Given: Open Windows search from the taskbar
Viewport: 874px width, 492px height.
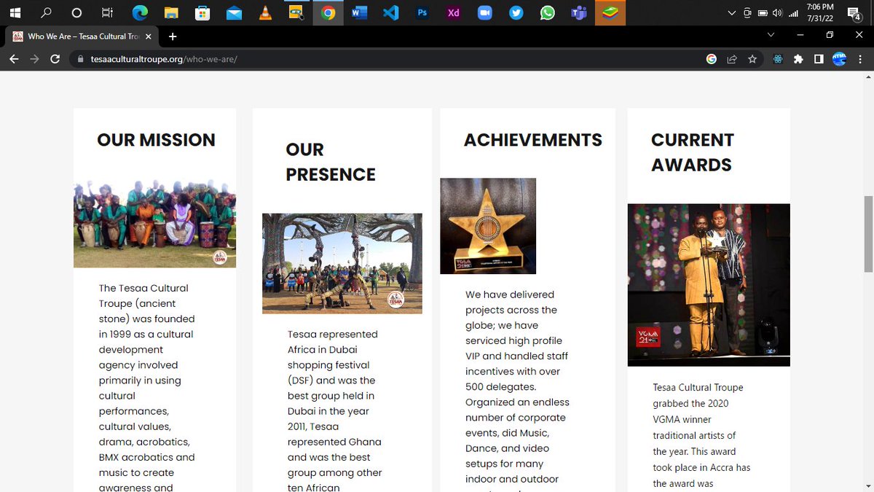Looking at the screenshot, I should click(x=46, y=12).
